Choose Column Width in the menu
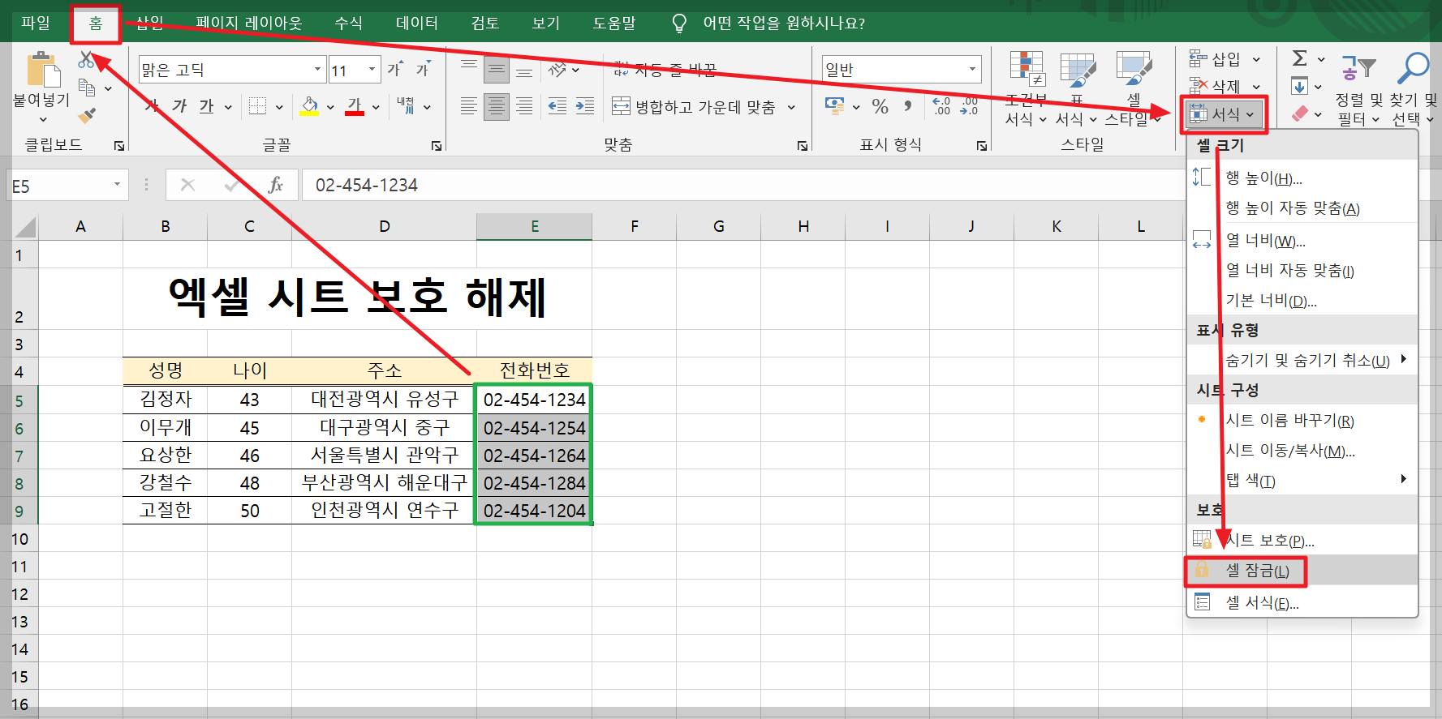 [1302, 241]
